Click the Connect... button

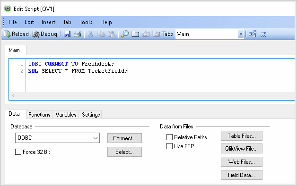[x=124, y=138]
